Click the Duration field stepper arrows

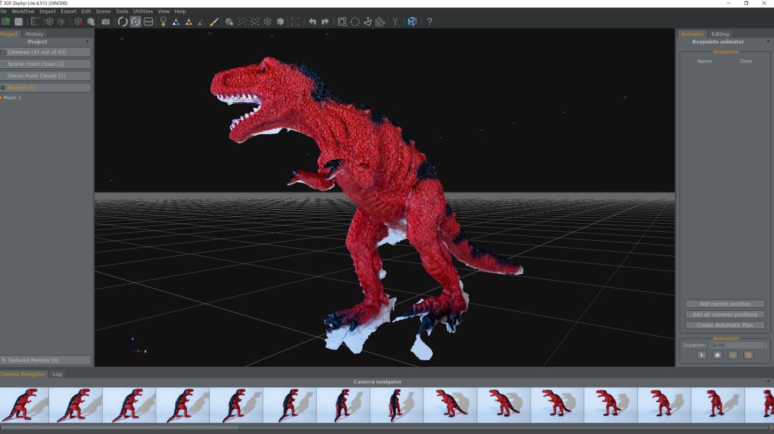click(x=764, y=345)
